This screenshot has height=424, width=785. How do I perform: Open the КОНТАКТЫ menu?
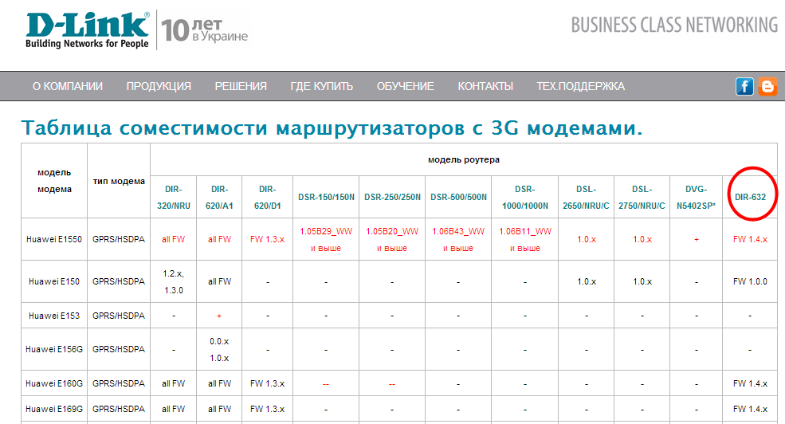click(485, 87)
